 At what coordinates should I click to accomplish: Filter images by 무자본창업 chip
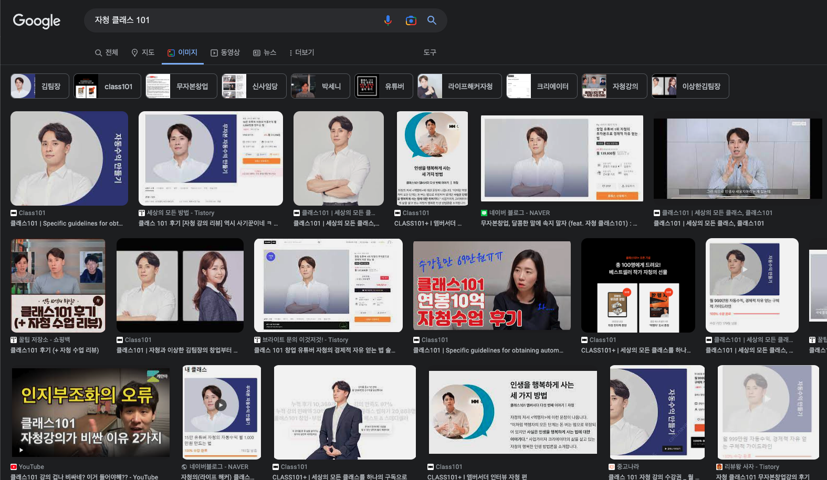[x=181, y=86]
